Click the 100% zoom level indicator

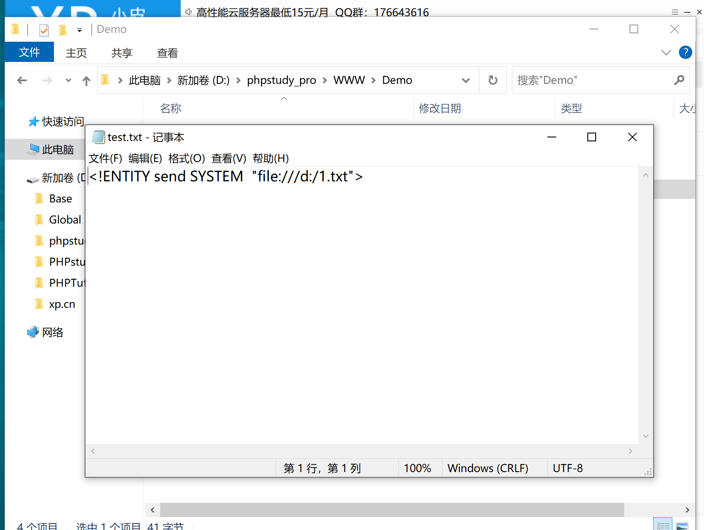(417, 468)
